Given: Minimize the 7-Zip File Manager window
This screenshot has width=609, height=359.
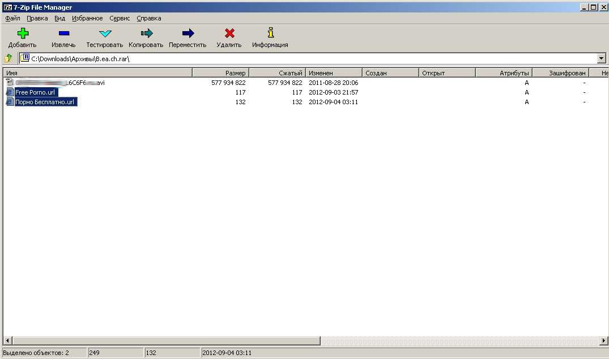Looking at the screenshot, I should tap(584, 7).
